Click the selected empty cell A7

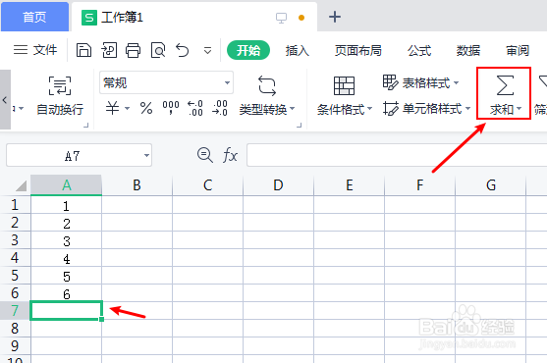[66, 310]
